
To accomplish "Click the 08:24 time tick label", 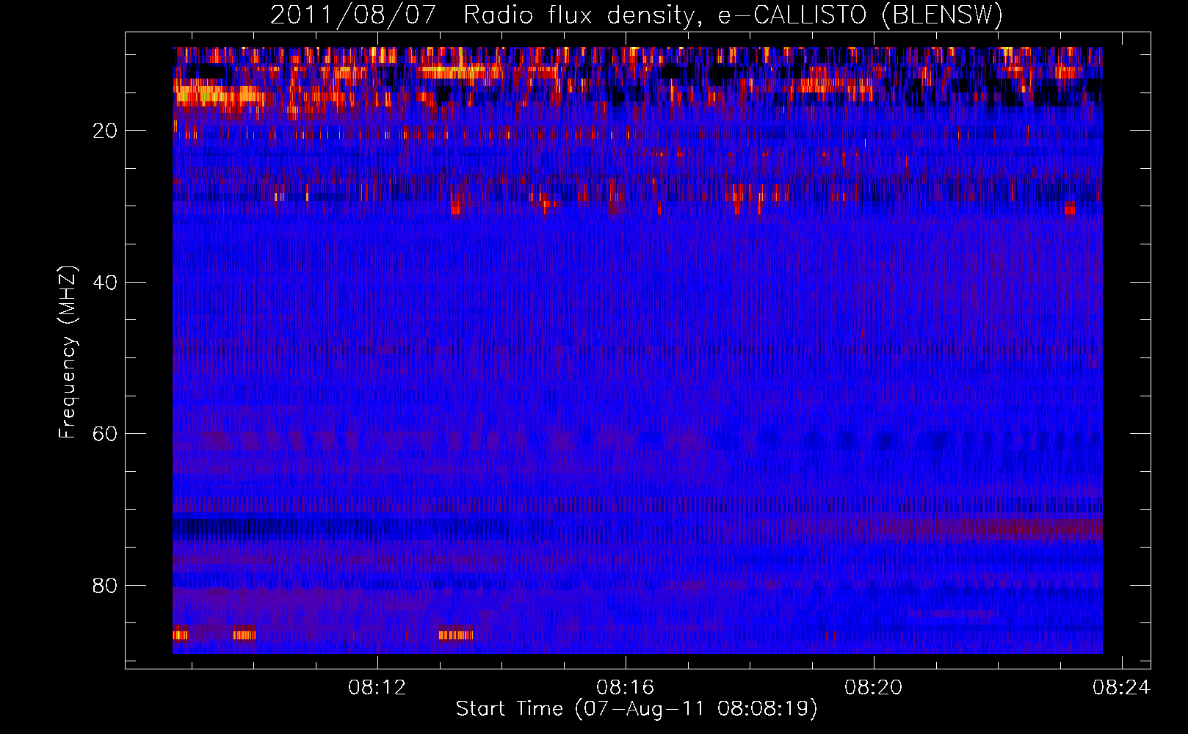I will (x=1122, y=688).
